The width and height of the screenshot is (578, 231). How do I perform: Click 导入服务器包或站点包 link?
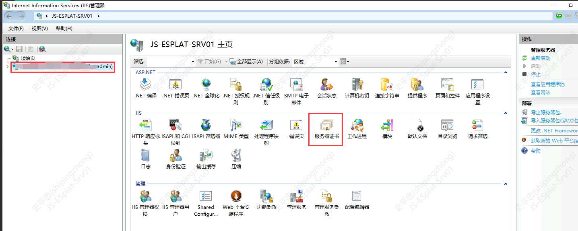[554, 120]
